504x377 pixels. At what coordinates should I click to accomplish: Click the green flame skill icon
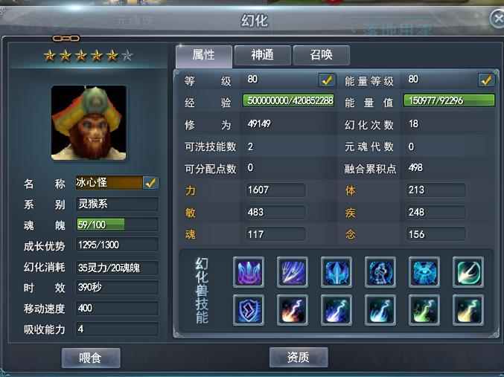(x=424, y=310)
